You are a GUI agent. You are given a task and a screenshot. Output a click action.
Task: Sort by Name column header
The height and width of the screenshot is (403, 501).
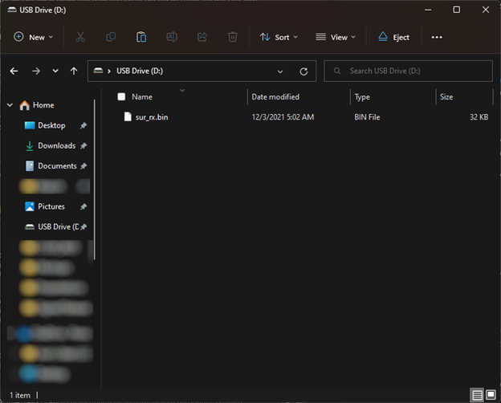142,97
